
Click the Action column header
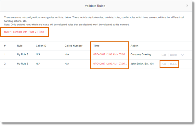click(x=134, y=46)
